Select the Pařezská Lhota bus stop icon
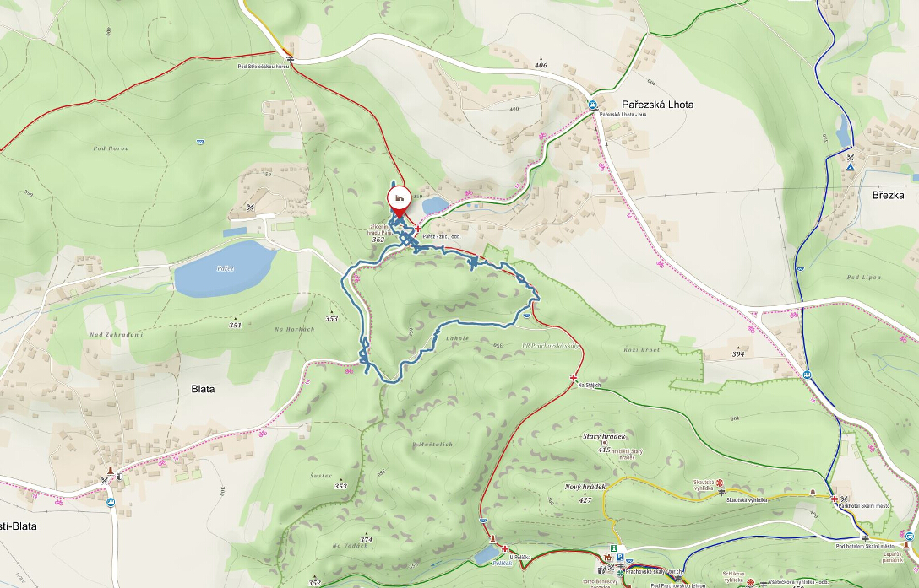 point(593,105)
